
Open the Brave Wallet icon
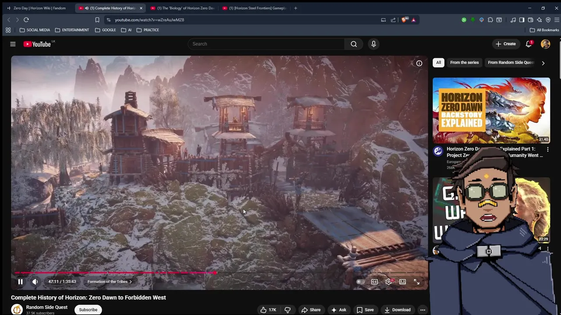tap(530, 20)
